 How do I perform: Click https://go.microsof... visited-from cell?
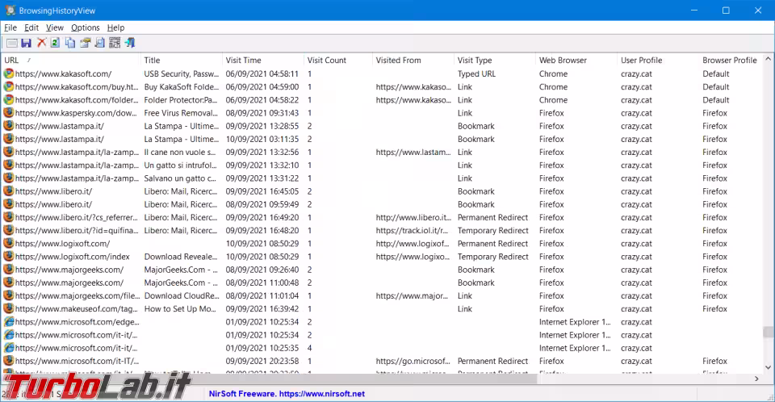click(413, 361)
